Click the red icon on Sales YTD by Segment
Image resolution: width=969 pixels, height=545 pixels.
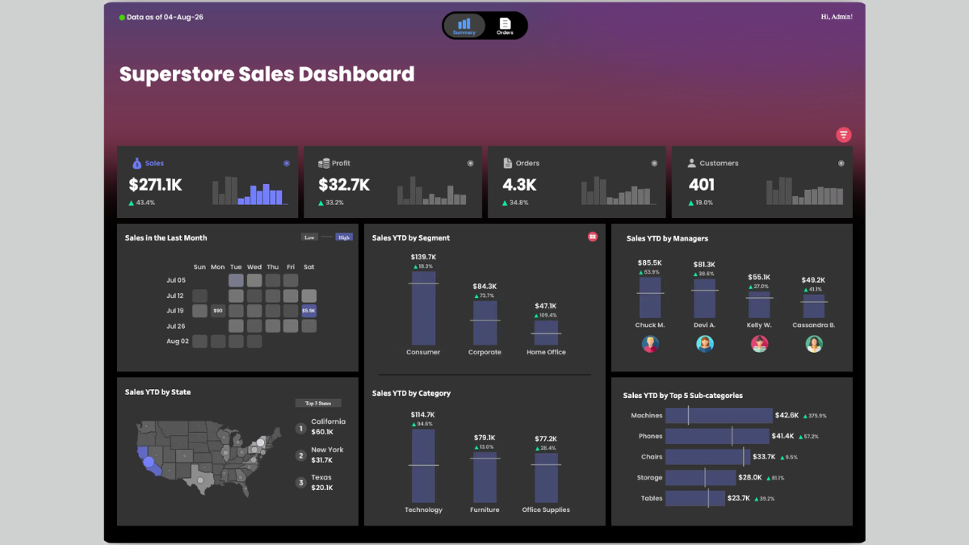[x=593, y=237]
